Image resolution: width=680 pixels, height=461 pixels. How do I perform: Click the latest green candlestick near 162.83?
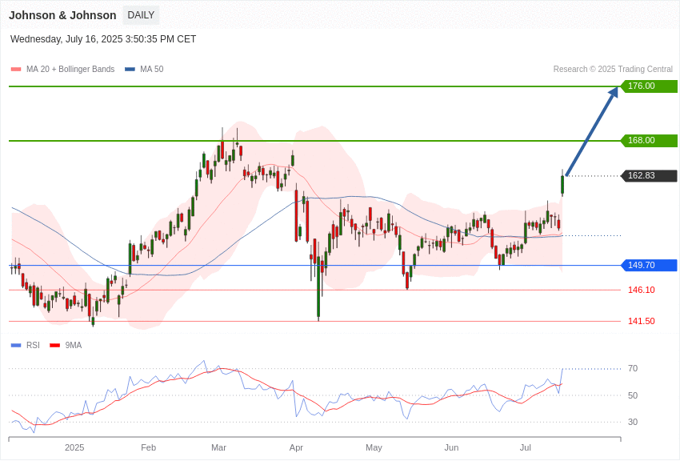pos(562,184)
